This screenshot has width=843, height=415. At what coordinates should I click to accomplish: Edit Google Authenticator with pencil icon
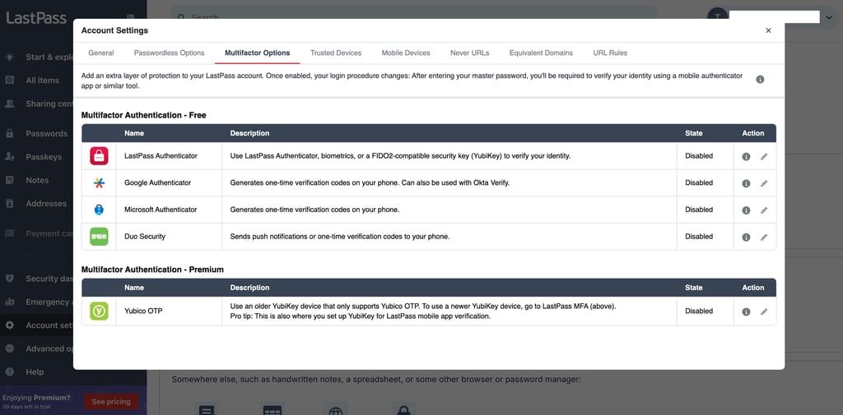764,183
